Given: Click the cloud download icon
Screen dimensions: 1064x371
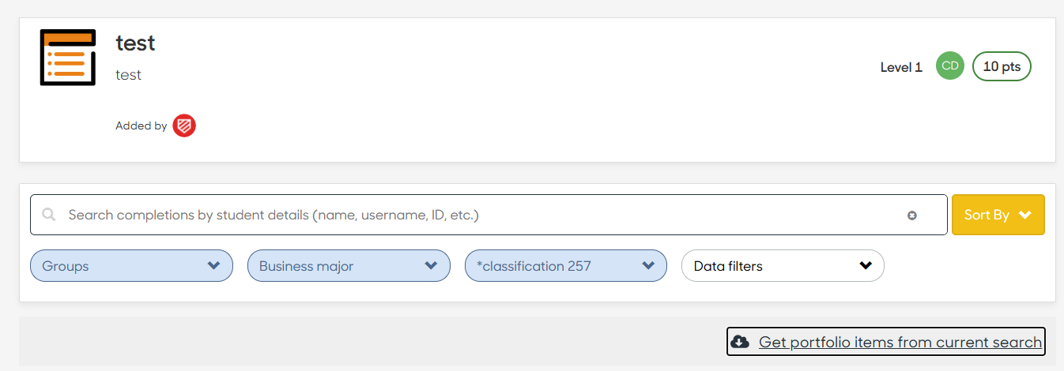Looking at the screenshot, I should click(740, 342).
